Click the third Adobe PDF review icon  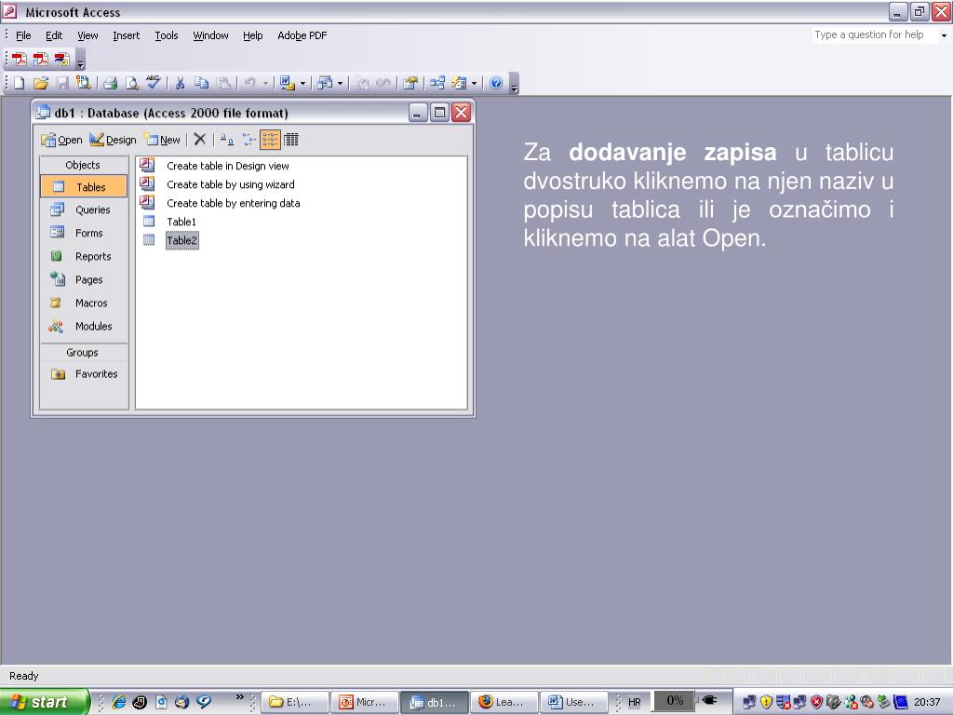[x=62, y=59]
